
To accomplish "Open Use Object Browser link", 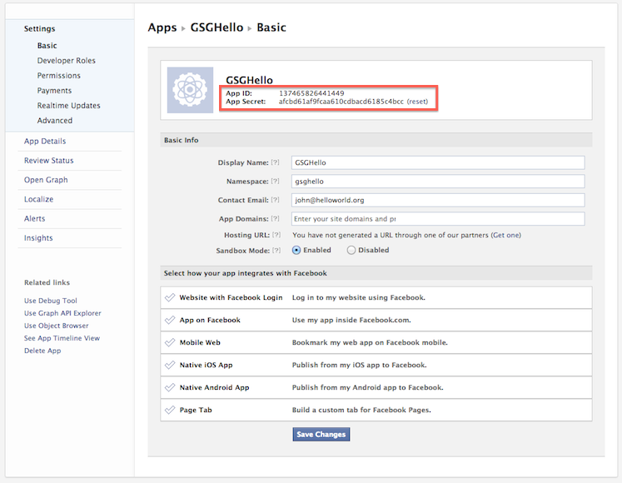I will (x=56, y=326).
